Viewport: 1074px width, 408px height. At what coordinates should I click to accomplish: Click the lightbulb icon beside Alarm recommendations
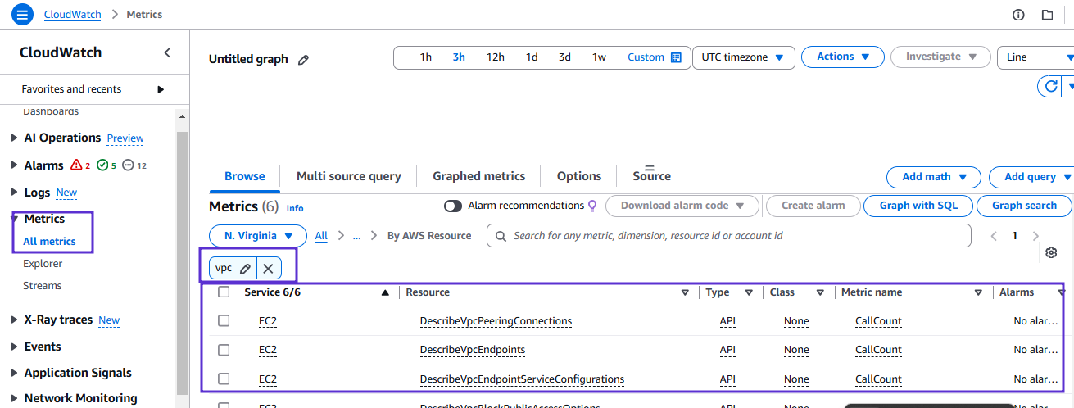point(592,206)
